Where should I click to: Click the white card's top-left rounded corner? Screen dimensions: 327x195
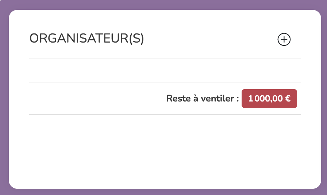tap(12, 13)
